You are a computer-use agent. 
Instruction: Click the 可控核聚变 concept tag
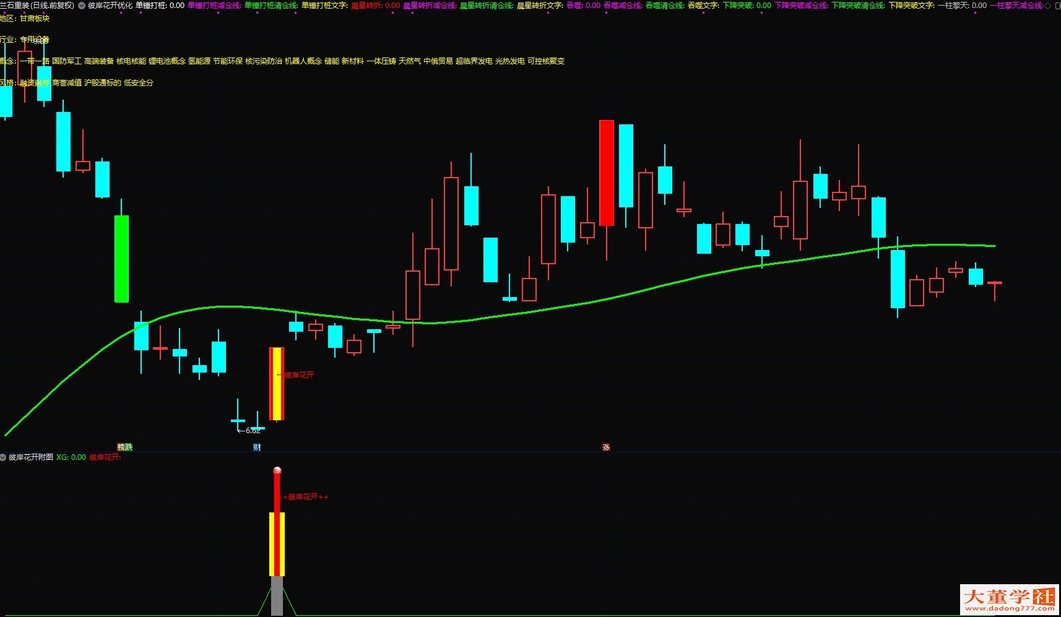coord(546,61)
